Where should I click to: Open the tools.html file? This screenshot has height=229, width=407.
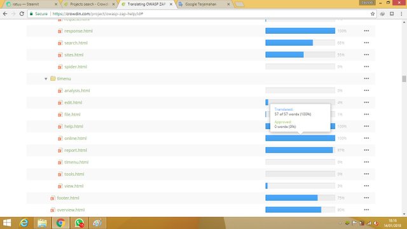pos(74,174)
